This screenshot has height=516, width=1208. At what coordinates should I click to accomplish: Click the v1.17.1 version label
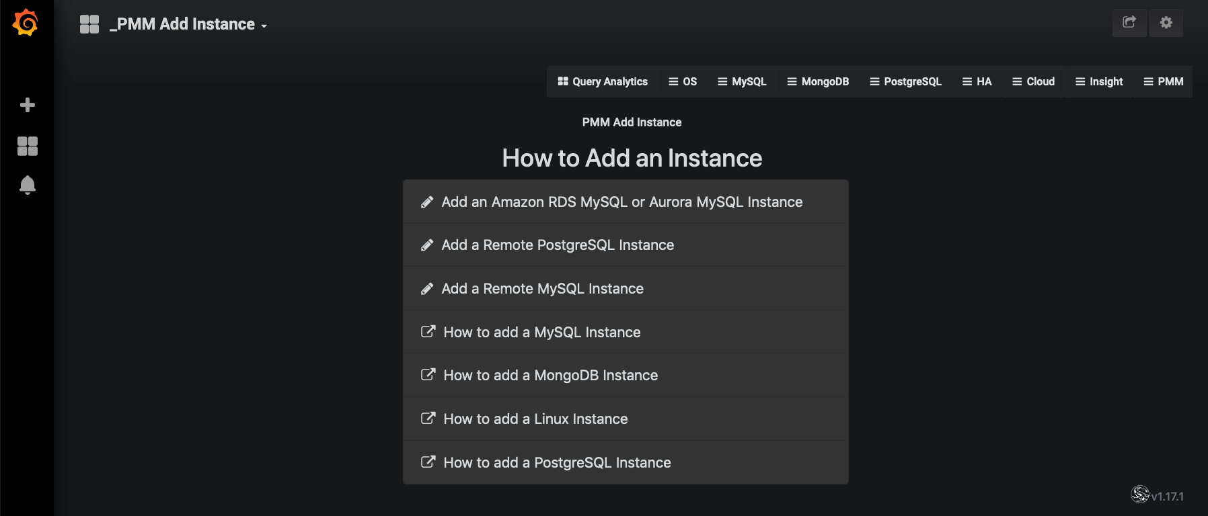tap(1168, 497)
